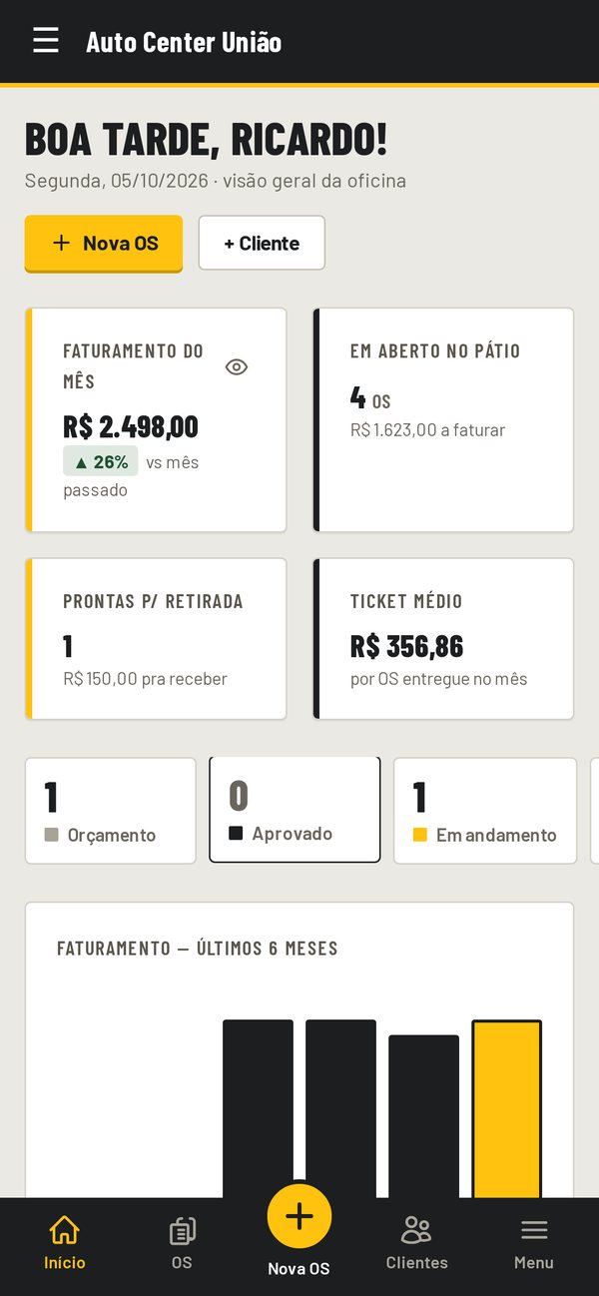Click the yellow Nova OS button
599x1296 pixels.
pyautogui.click(x=104, y=243)
